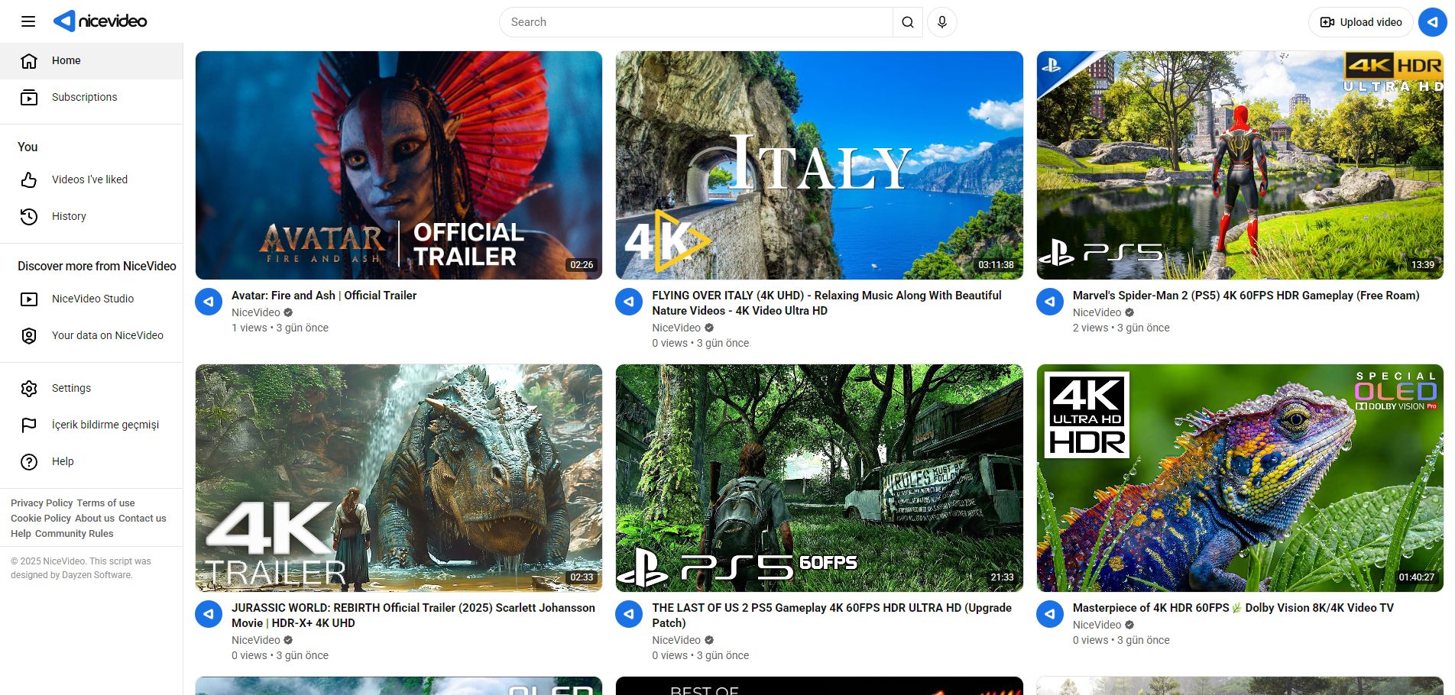Viewport: 1455px width, 695px height.
Task: Open the Community Rules link
Action: [74, 534]
